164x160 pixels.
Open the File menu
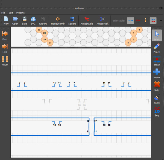pyautogui.click(x=3, y=13)
